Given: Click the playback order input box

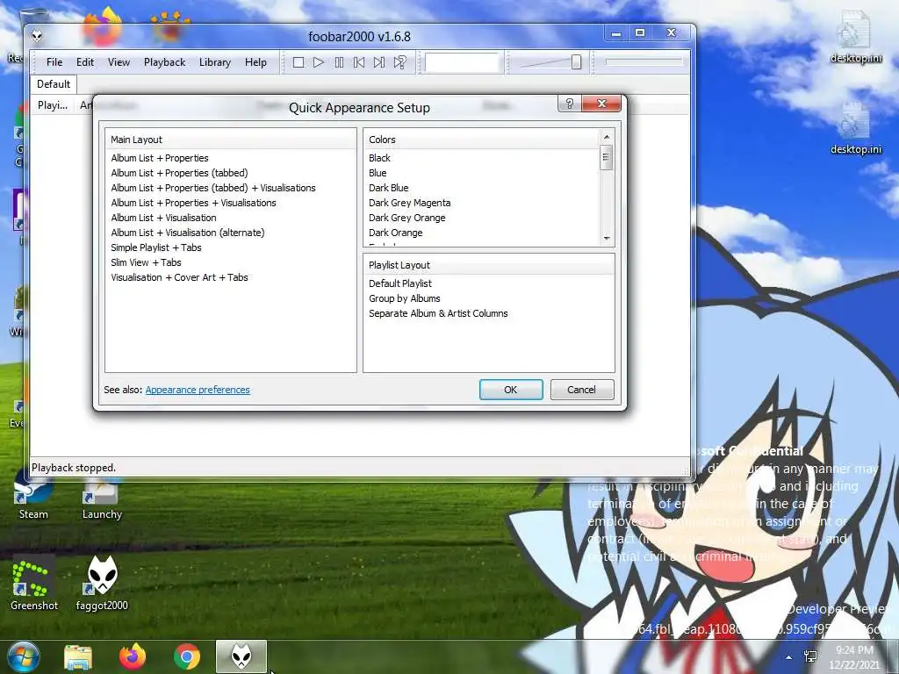Looking at the screenshot, I should [462, 62].
